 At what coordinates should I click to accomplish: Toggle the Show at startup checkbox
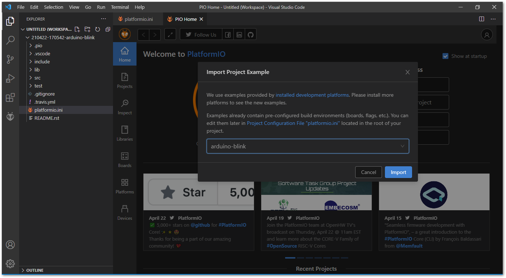point(445,56)
